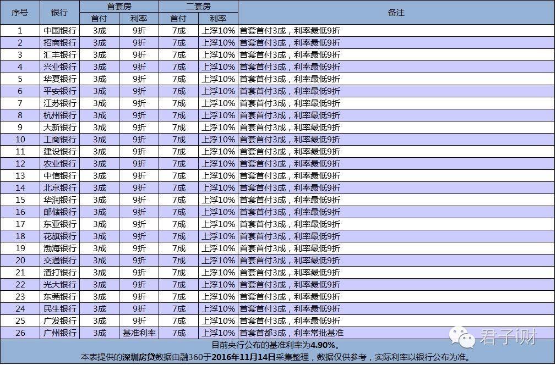
Task: Click the 农业银行 cell
Action: [59, 164]
